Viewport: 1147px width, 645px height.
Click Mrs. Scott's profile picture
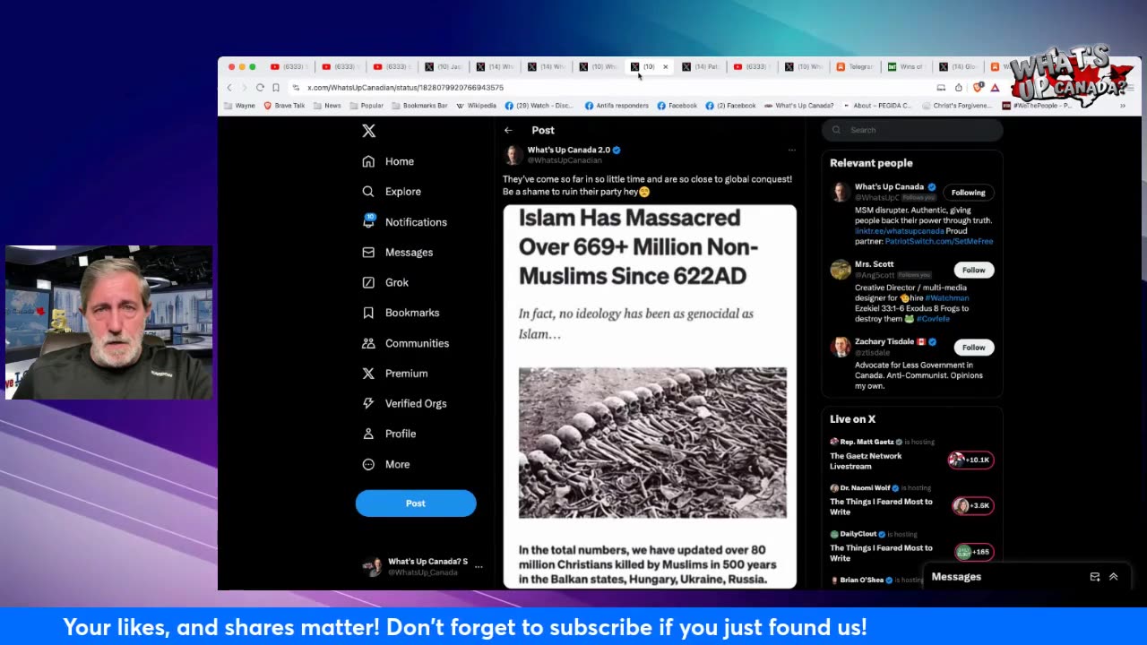point(840,270)
